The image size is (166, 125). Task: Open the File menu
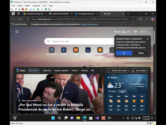click(x=13, y=6)
